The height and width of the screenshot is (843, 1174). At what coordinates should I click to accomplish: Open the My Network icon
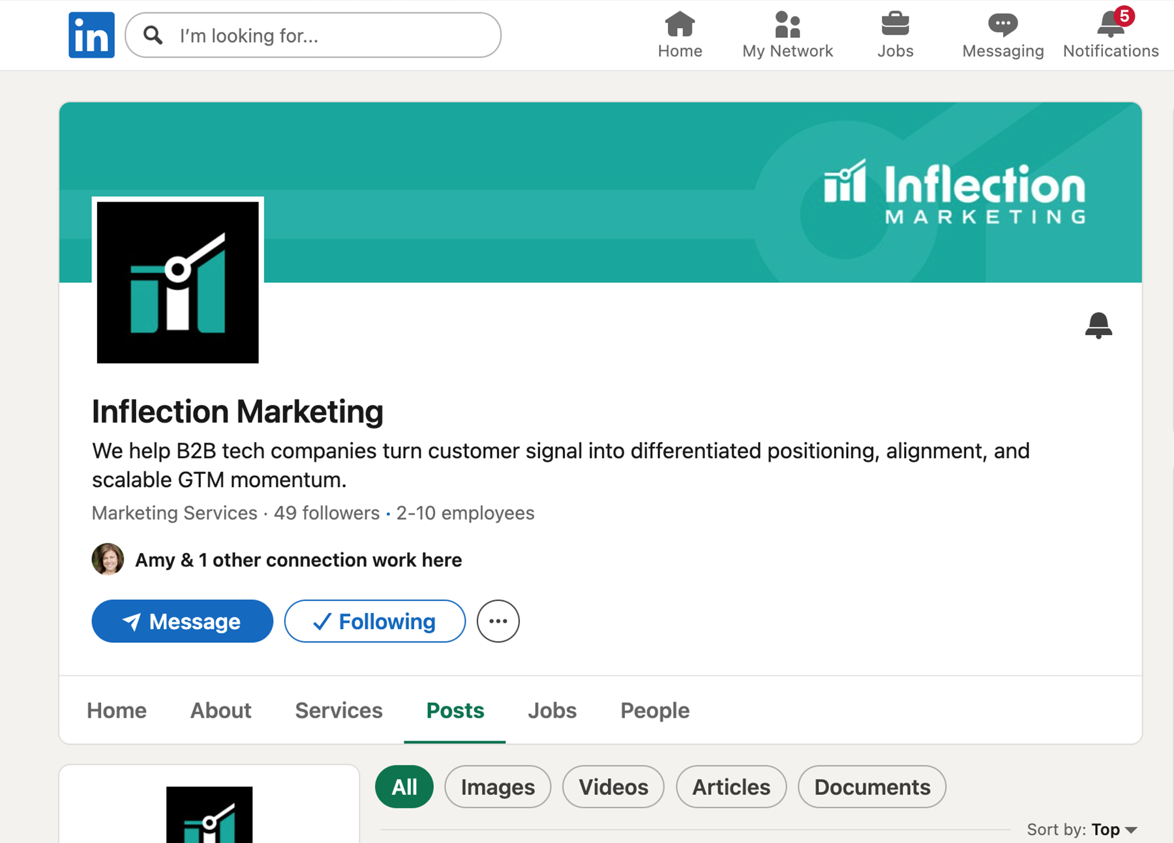pos(787,24)
